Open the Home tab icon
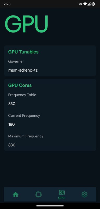 (x=16, y=195)
